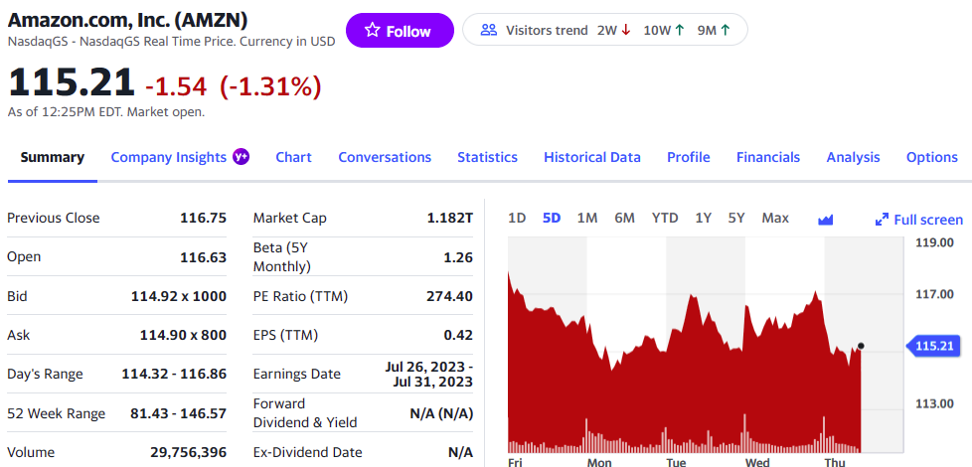Viewport: 972px width, 467px height.
Task: Click the Follow star button
Action: [399, 31]
